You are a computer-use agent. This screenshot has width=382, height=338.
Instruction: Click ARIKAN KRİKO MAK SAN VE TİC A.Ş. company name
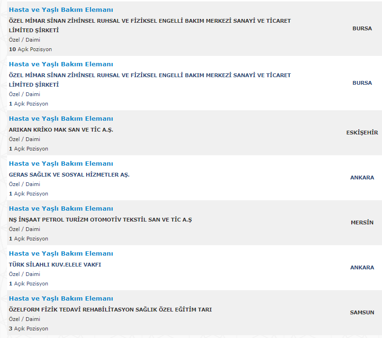click(x=61, y=129)
